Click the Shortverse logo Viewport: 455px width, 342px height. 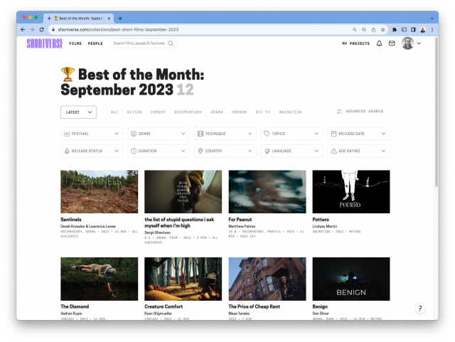pyautogui.click(x=45, y=43)
